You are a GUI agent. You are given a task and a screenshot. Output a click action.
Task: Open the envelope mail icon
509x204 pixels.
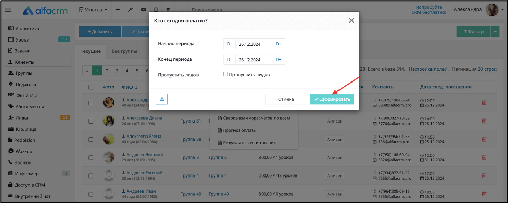[x=143, y=10]
